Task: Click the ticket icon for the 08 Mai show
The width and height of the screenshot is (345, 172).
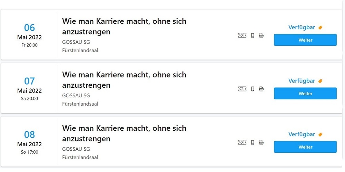Action: pos(242,142)
